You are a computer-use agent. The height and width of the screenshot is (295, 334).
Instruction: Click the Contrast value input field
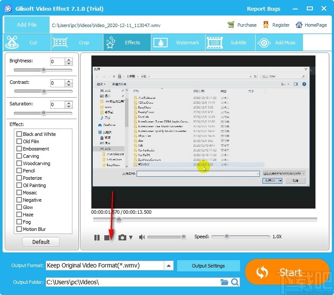tap(57, 83)
